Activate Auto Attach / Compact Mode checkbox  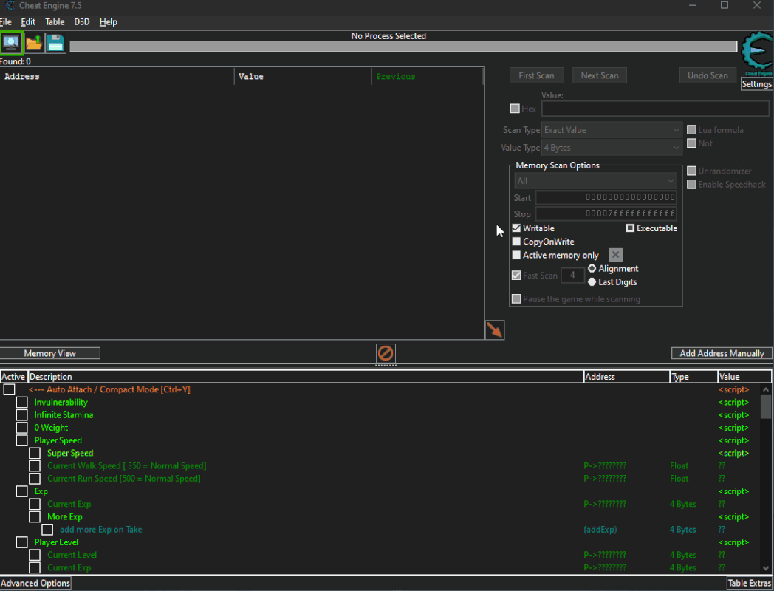9,389
